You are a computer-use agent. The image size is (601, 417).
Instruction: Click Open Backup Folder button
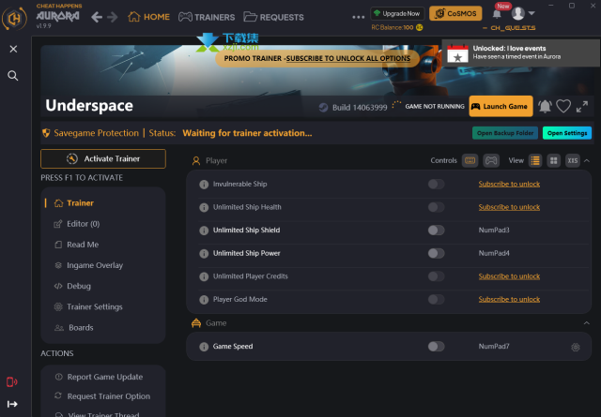tap(505, 133)
